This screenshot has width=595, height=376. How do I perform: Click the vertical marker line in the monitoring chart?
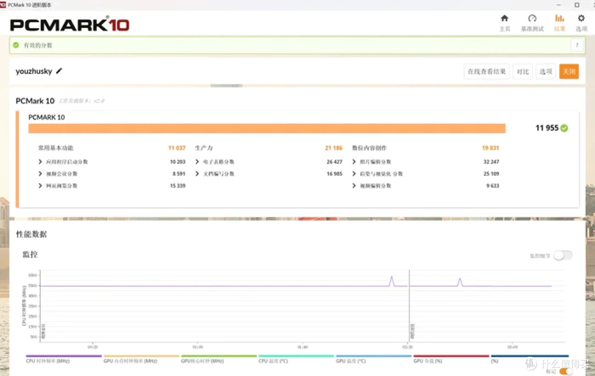(409, 305)
